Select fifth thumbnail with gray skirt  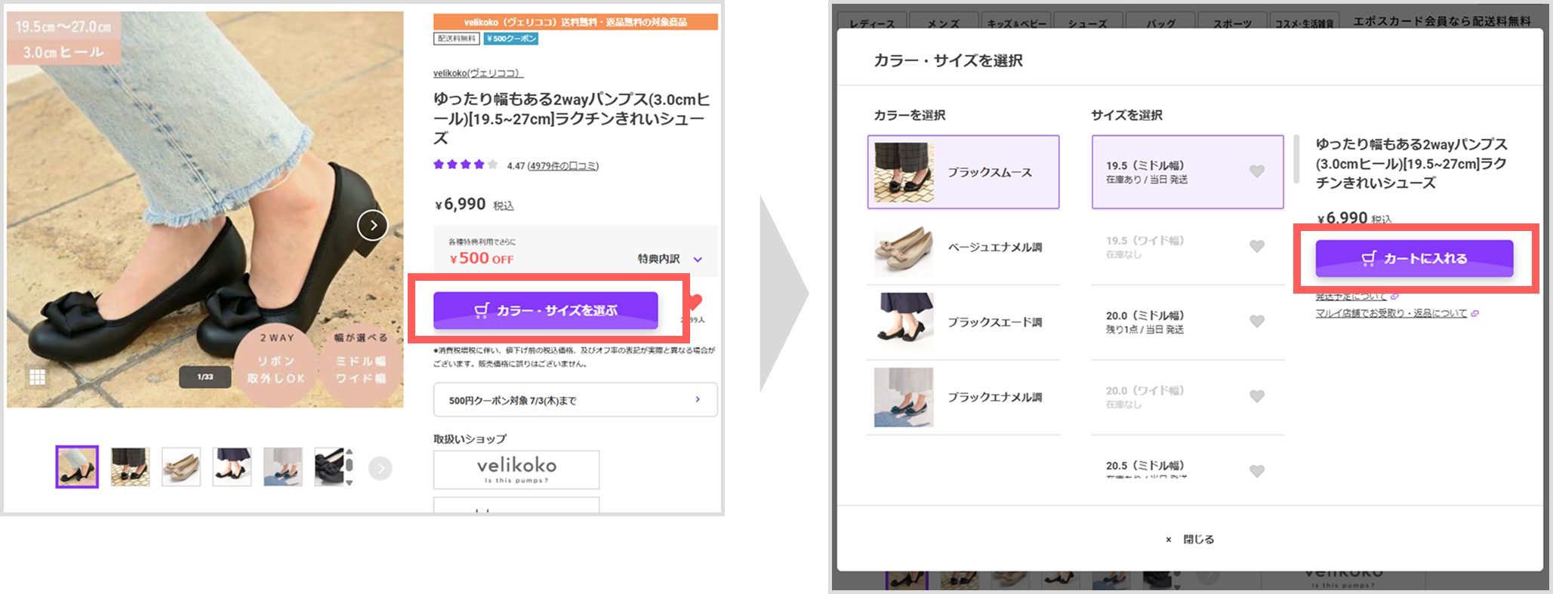pyautogui.click(x=283, y=466)
